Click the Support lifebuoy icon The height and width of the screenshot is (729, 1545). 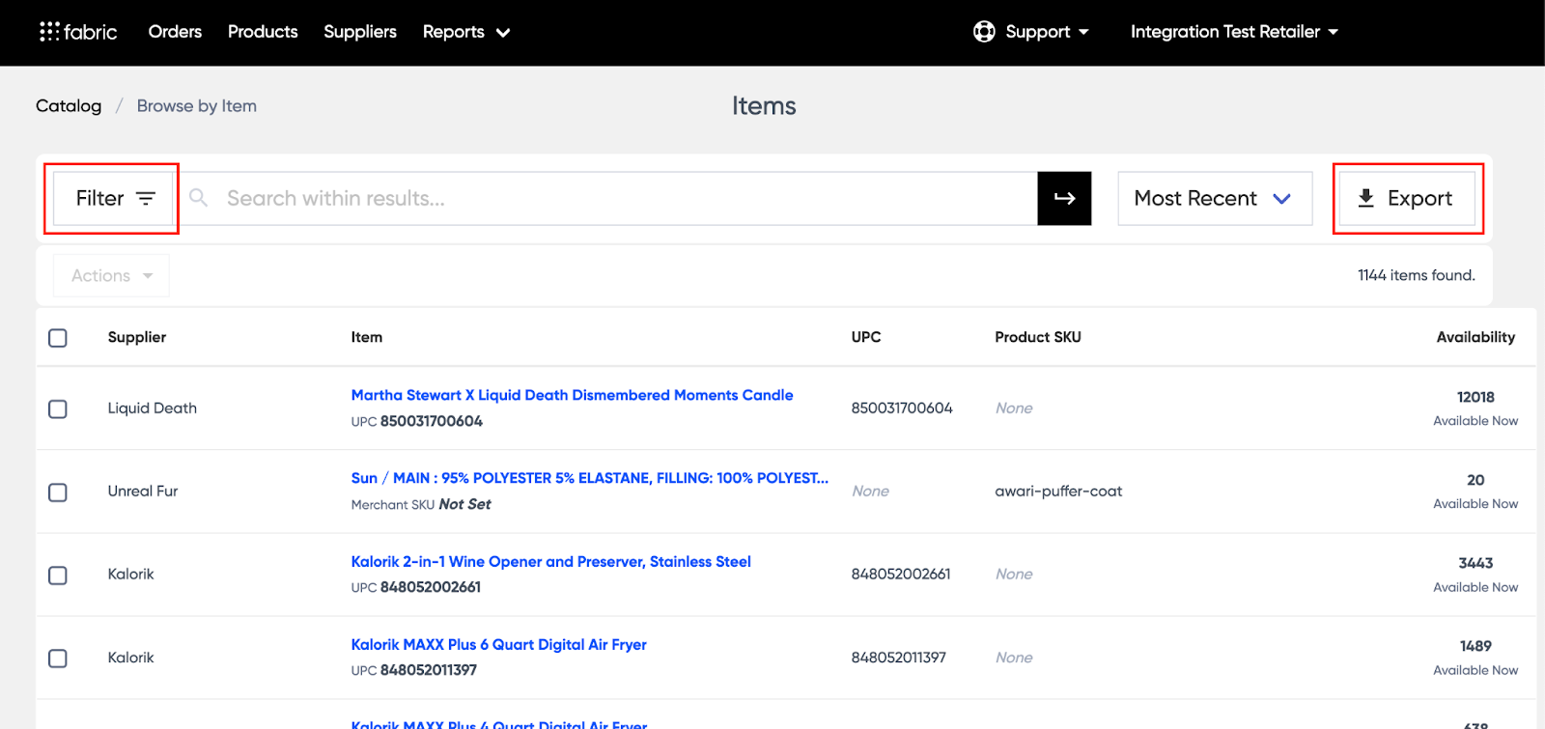pyautogui.click(x=984, y=32)
